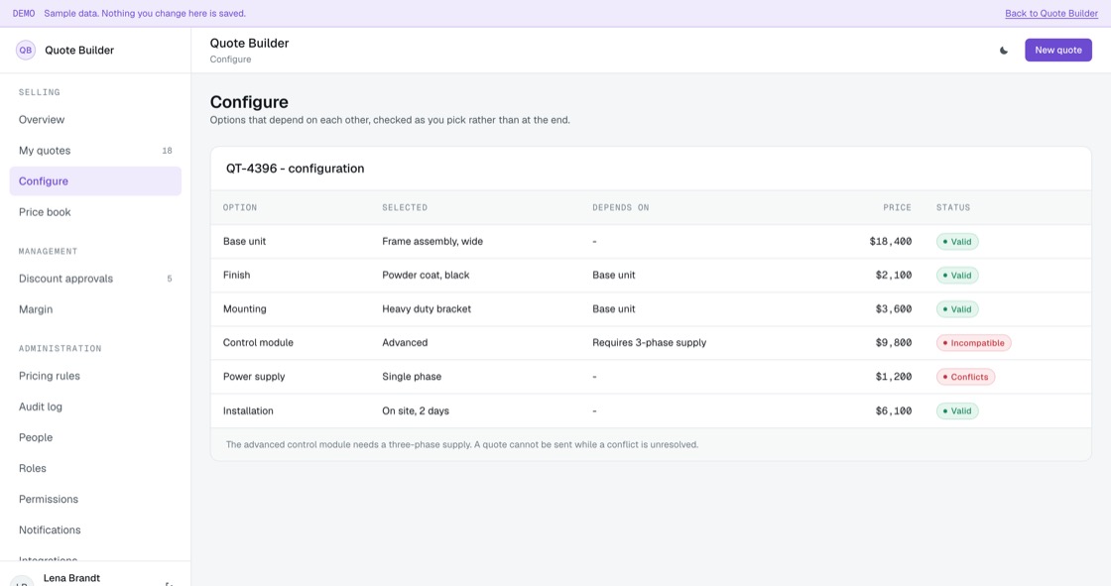Click the SELECTED column header

[405, 207]
